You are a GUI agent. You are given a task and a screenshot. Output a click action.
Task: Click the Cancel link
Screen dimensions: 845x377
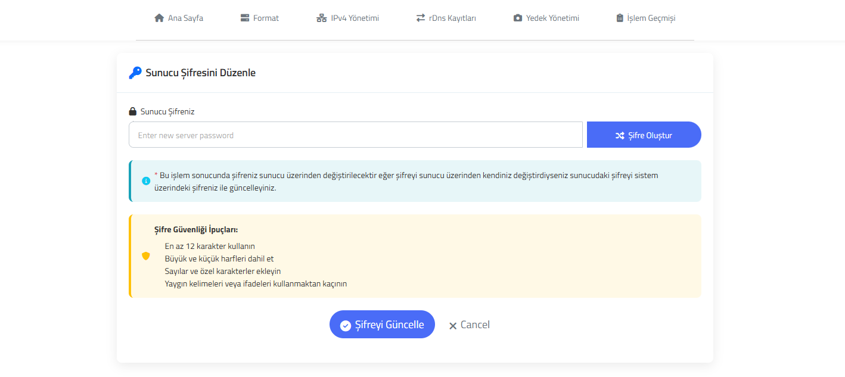[469, 325]
